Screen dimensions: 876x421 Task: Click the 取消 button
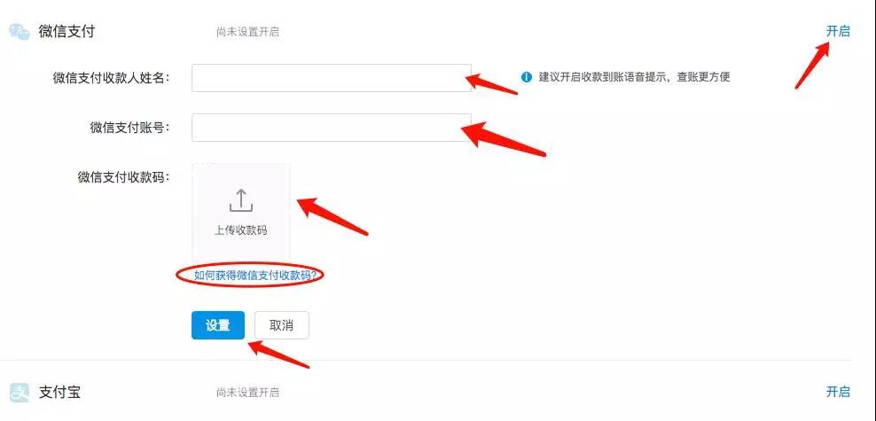point(282,325)
